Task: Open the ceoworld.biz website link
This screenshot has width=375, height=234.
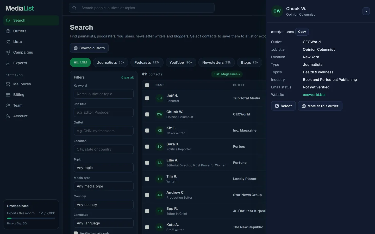Action: [x=314, y=95]
